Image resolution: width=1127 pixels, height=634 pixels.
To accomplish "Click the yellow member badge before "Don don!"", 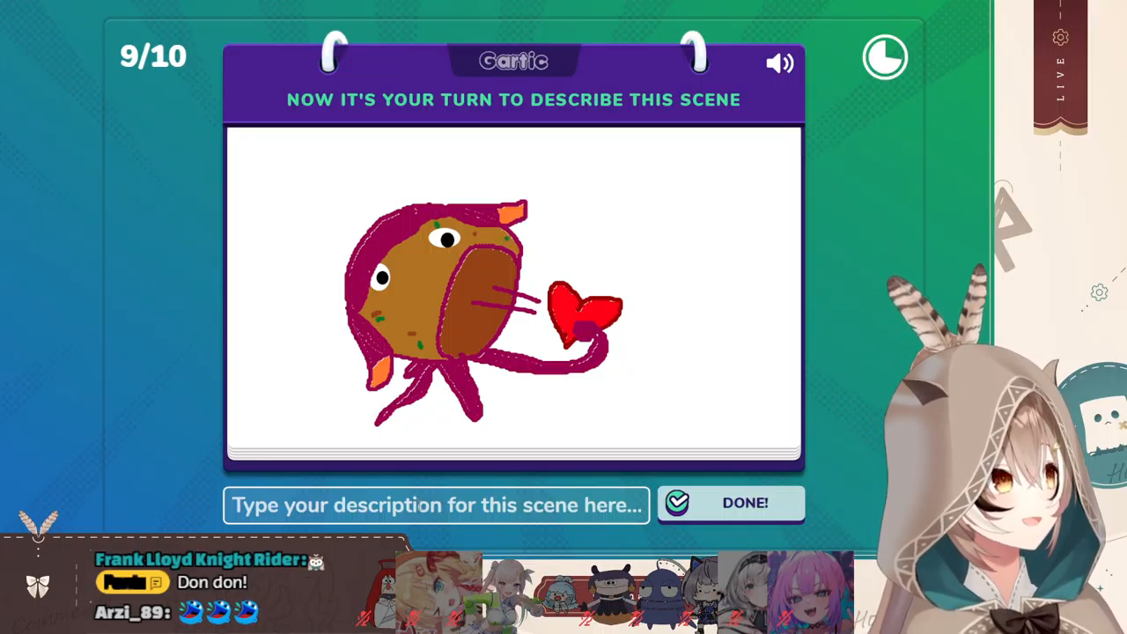I will (x=133, y=583).
